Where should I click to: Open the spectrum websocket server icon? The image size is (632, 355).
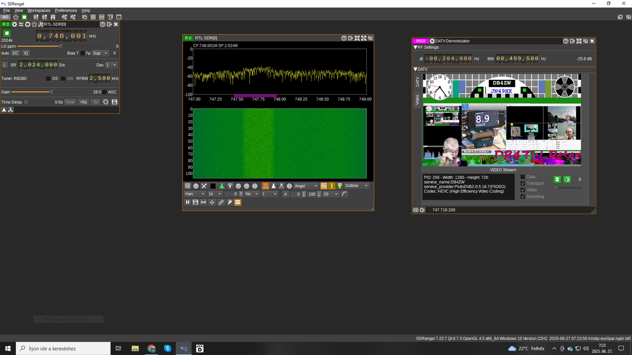point(204,202)
